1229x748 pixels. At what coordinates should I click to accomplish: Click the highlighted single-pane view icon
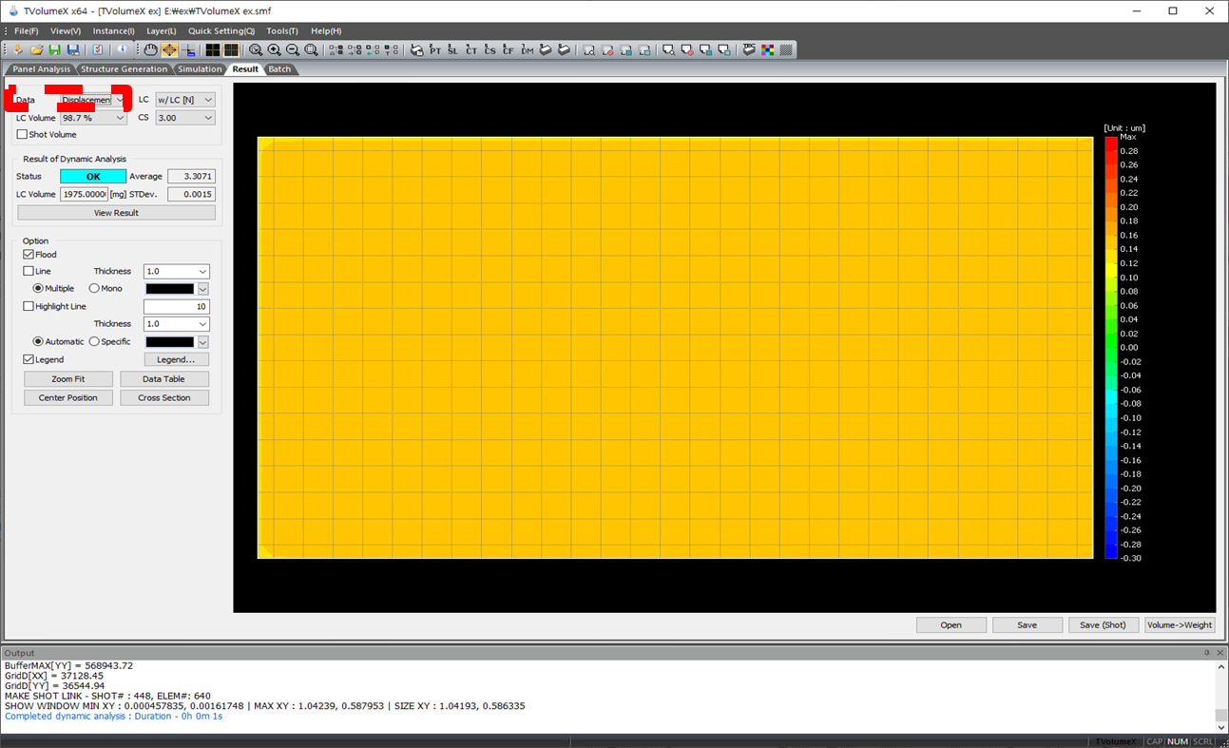pos(231,49)
